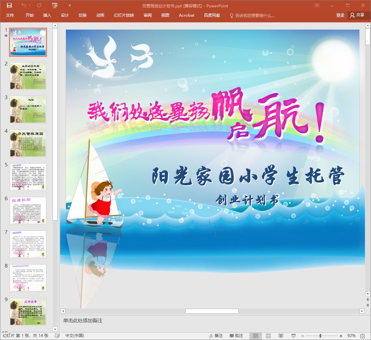Click the 共享 share button
Viewport: 371px width, 340px height.
pos(357,15)
